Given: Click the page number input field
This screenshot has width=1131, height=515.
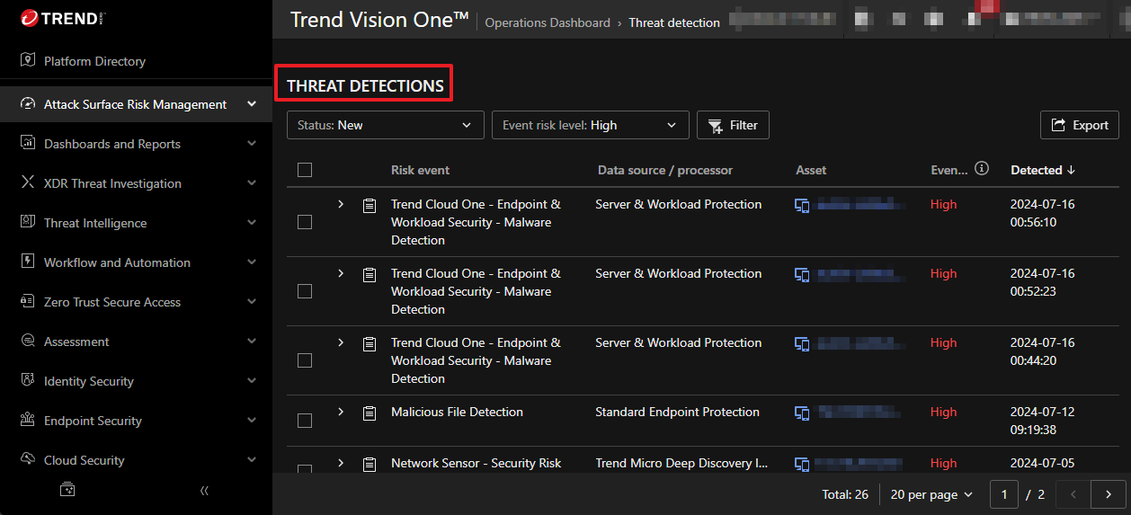Looking at the screenshot, I should [x=1003, y=494].
